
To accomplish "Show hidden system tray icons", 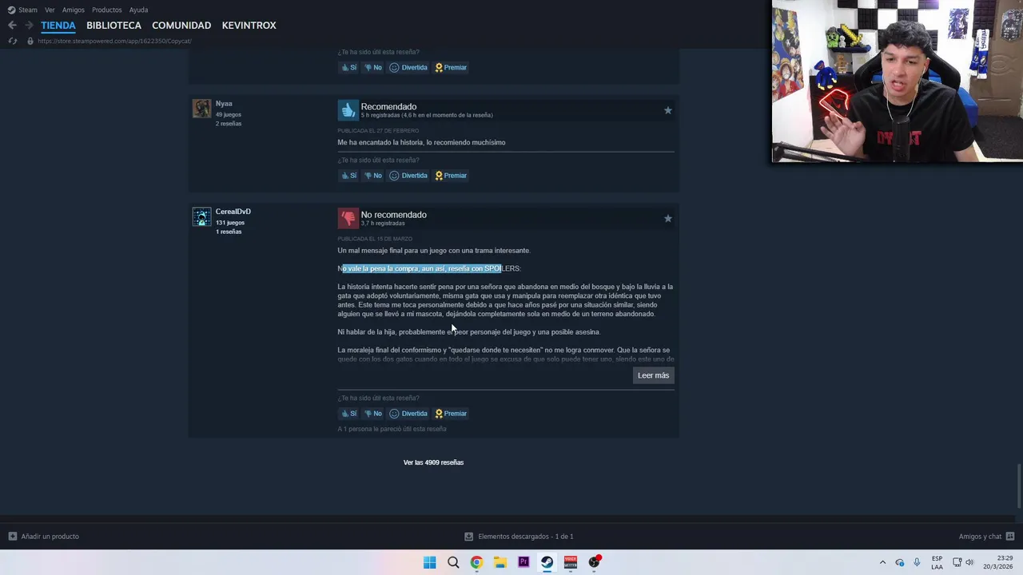I will pos(882,562).
